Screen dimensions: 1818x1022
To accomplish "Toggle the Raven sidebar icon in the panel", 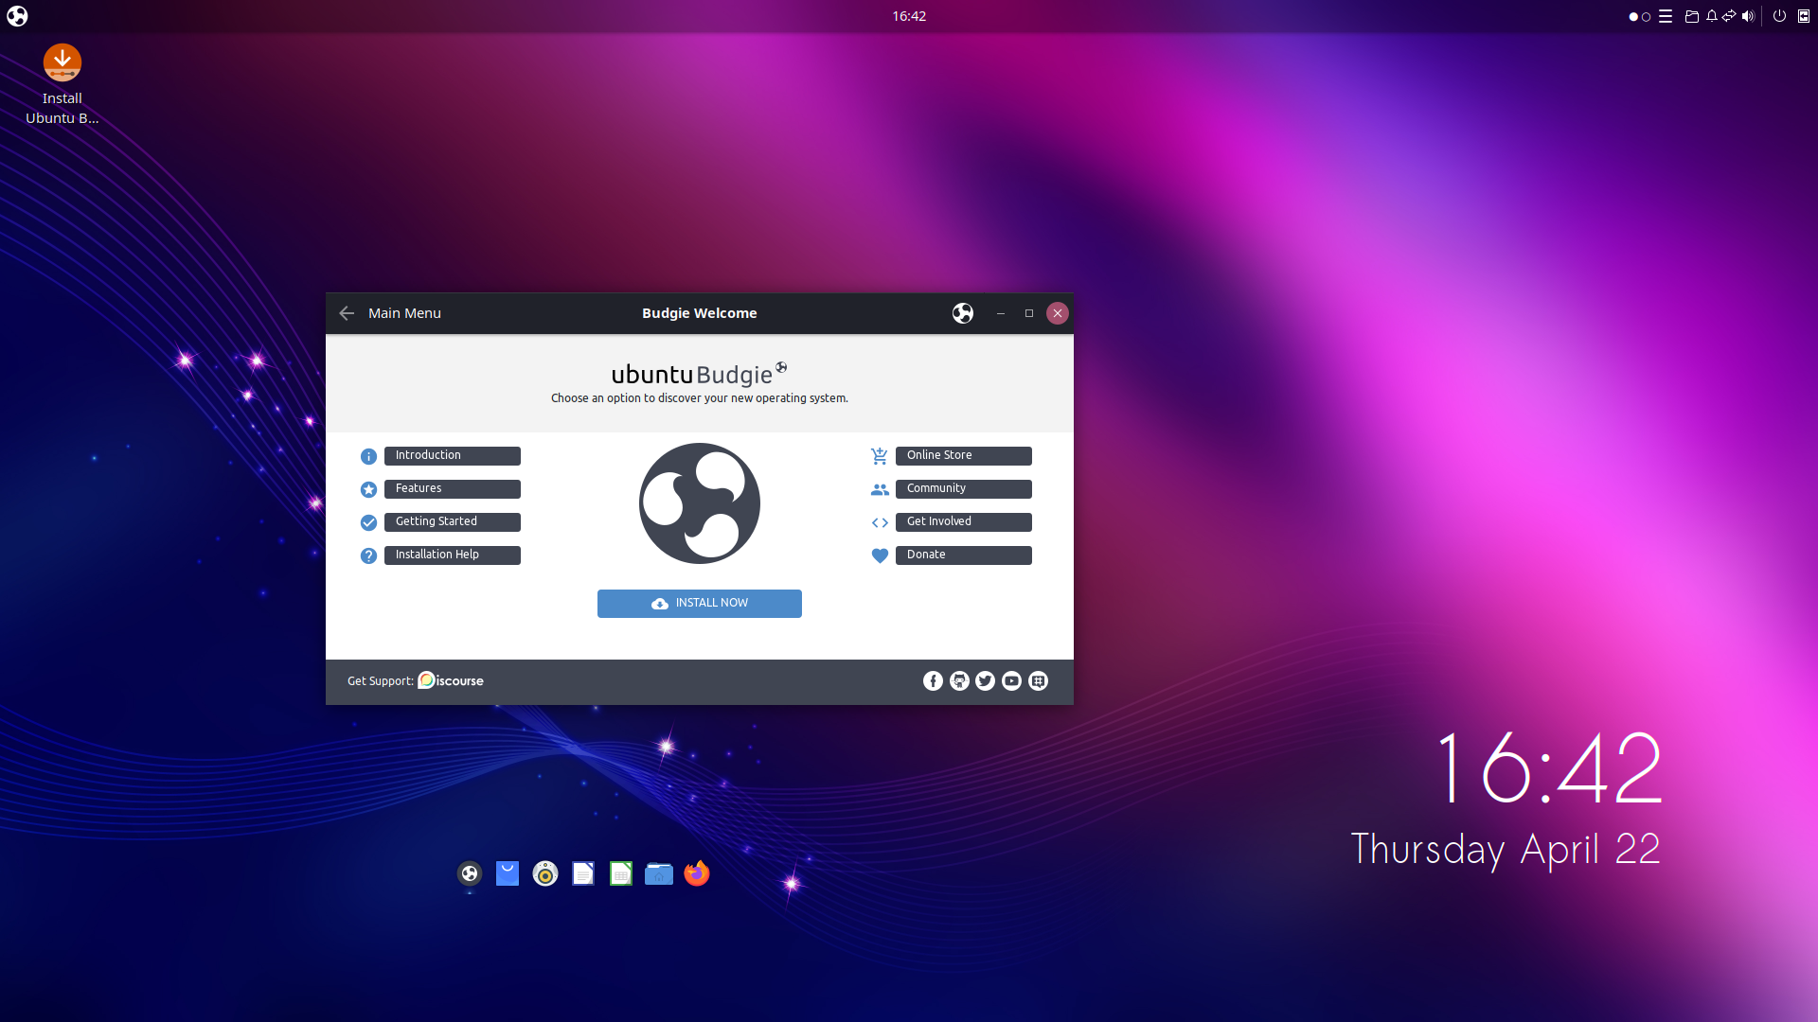I will point(1804,16).
